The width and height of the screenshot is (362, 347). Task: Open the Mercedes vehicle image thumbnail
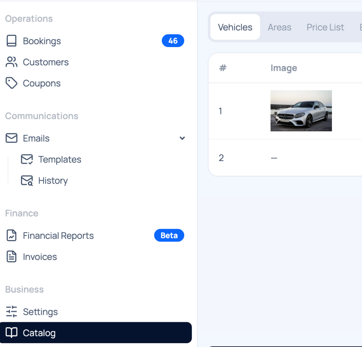pyautogui.click(x=301, y=111)
